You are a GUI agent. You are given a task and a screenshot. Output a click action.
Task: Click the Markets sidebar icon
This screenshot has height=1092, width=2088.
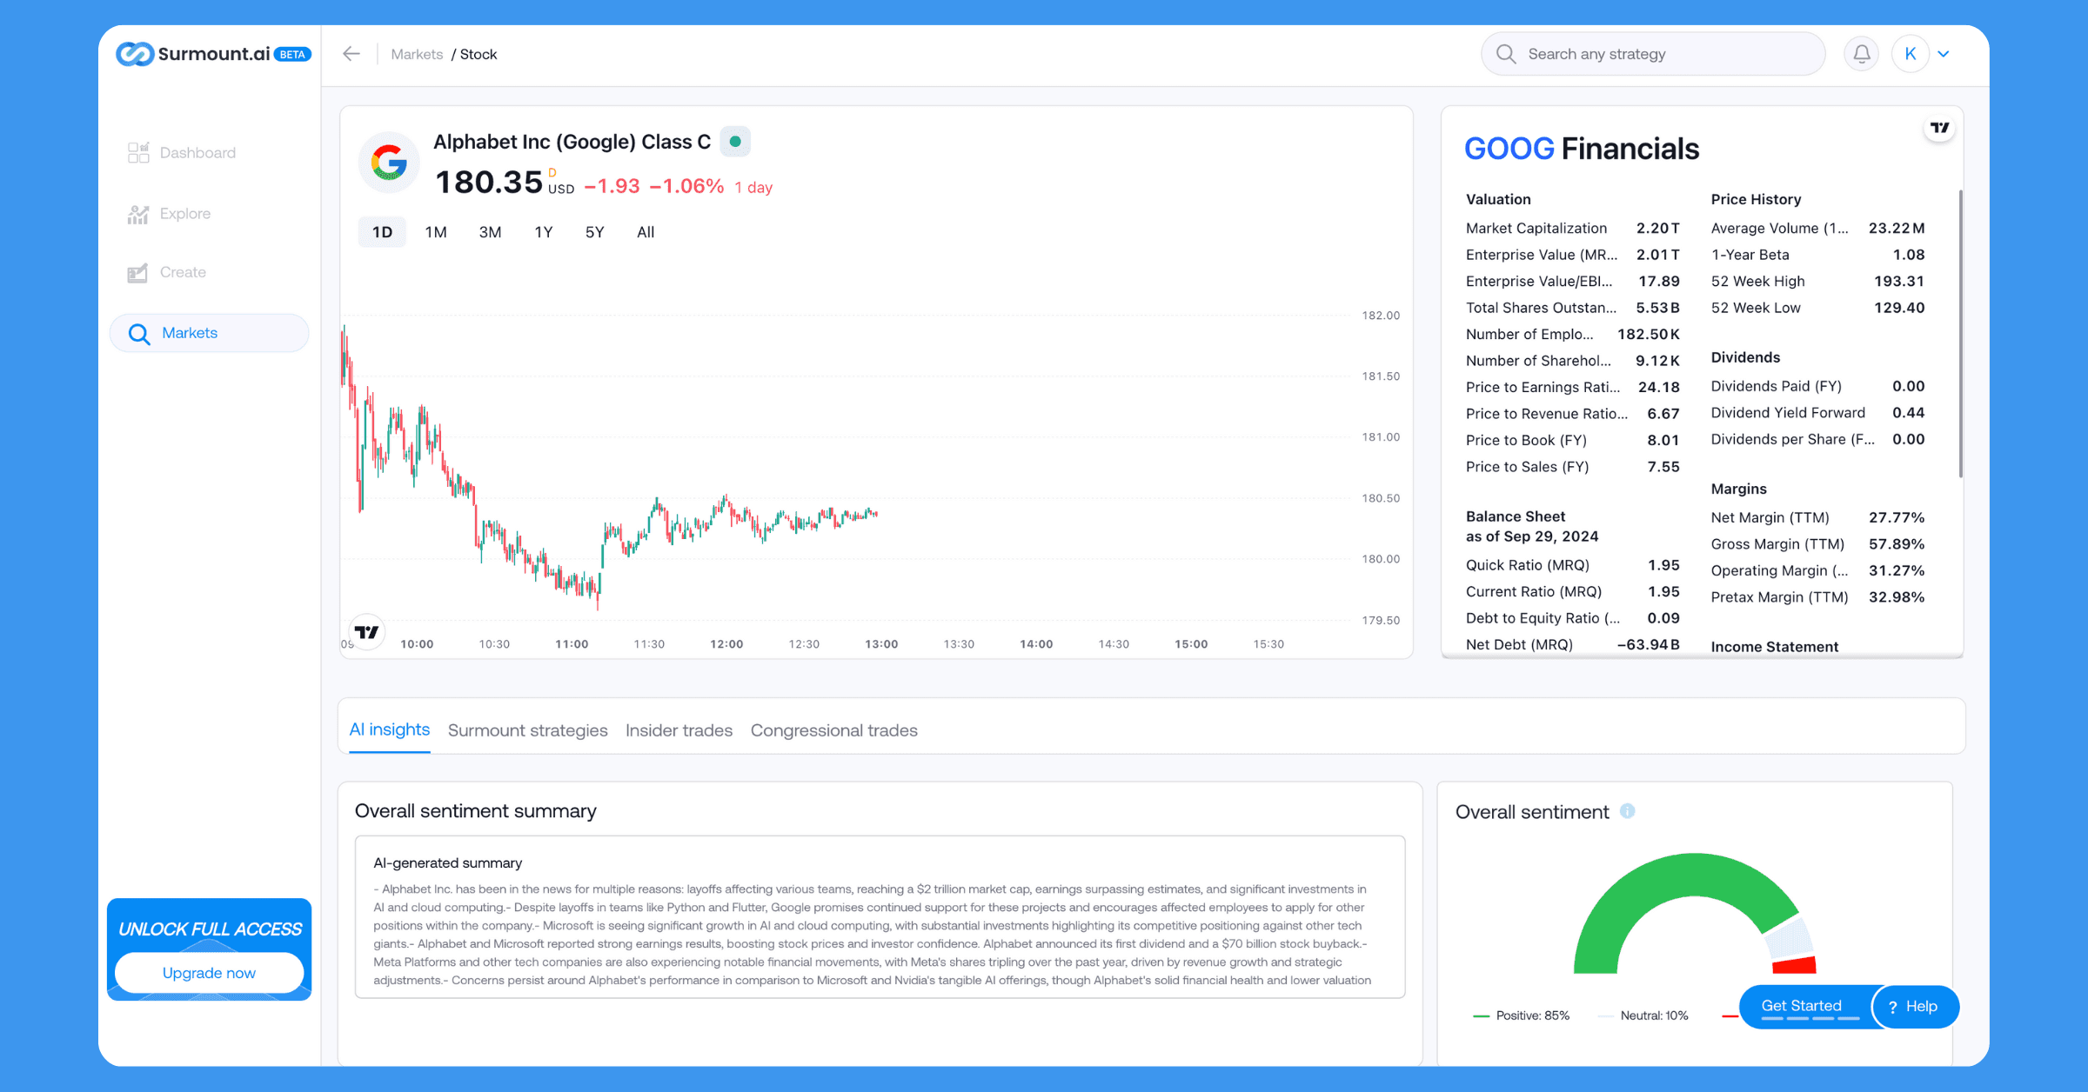(x=138, y=333)
